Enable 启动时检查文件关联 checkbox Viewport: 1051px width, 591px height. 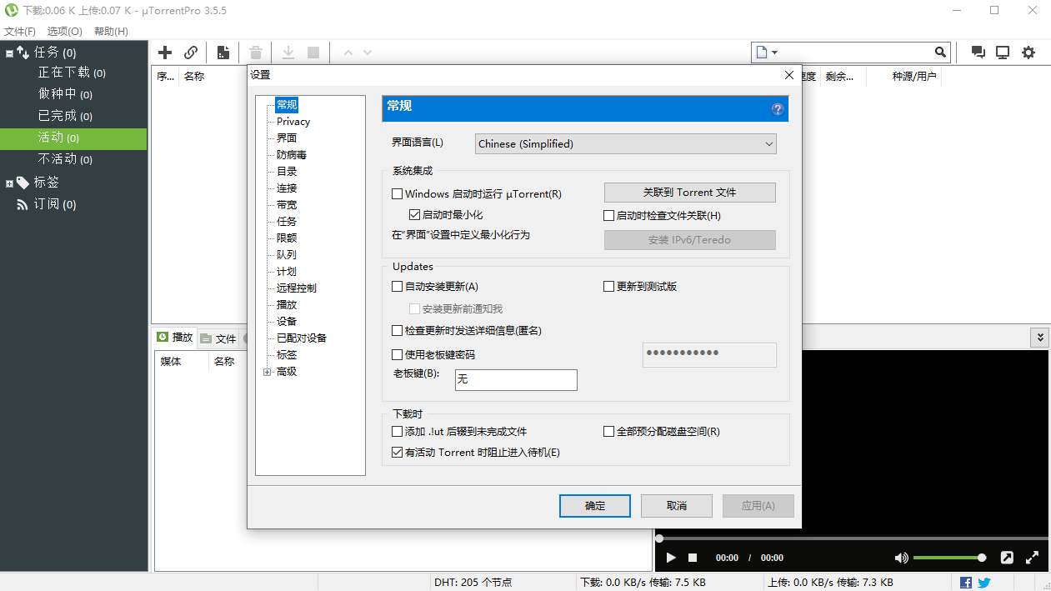coord(608,215)
